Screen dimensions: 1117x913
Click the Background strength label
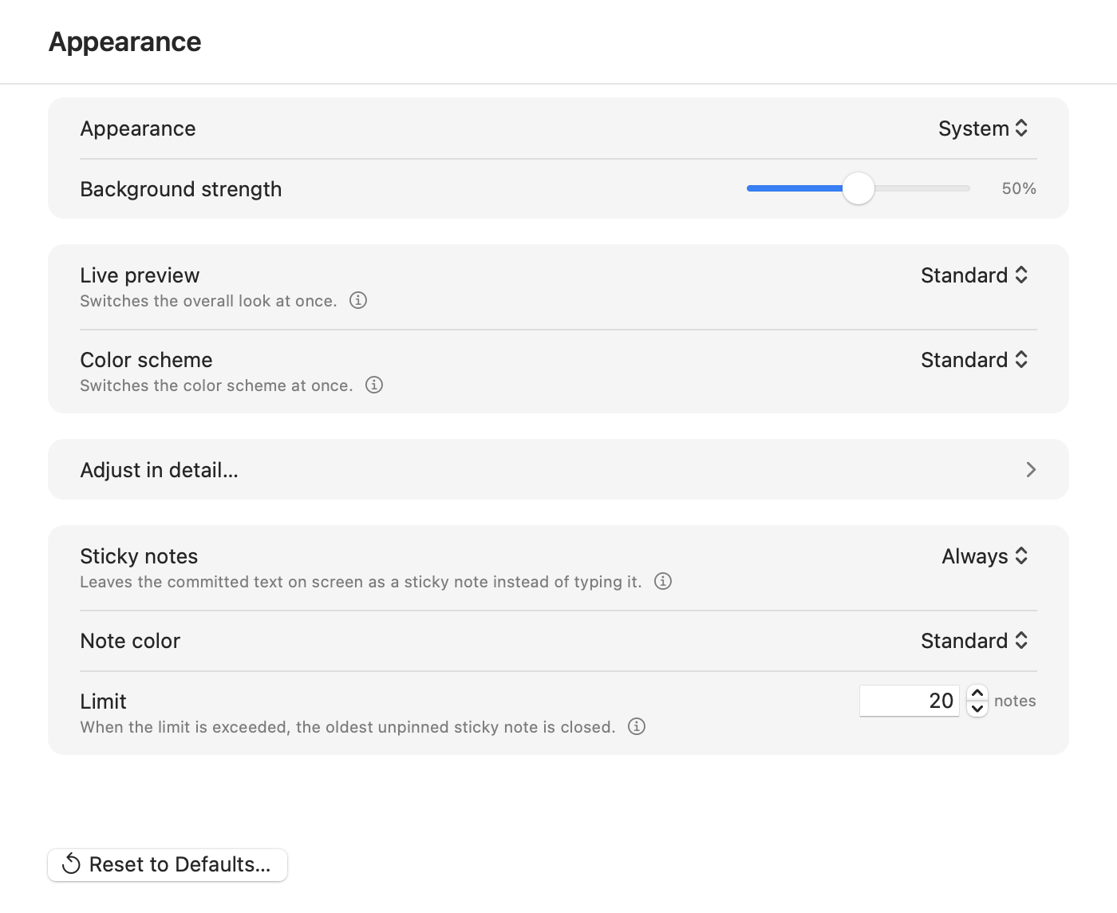[181, 189]
